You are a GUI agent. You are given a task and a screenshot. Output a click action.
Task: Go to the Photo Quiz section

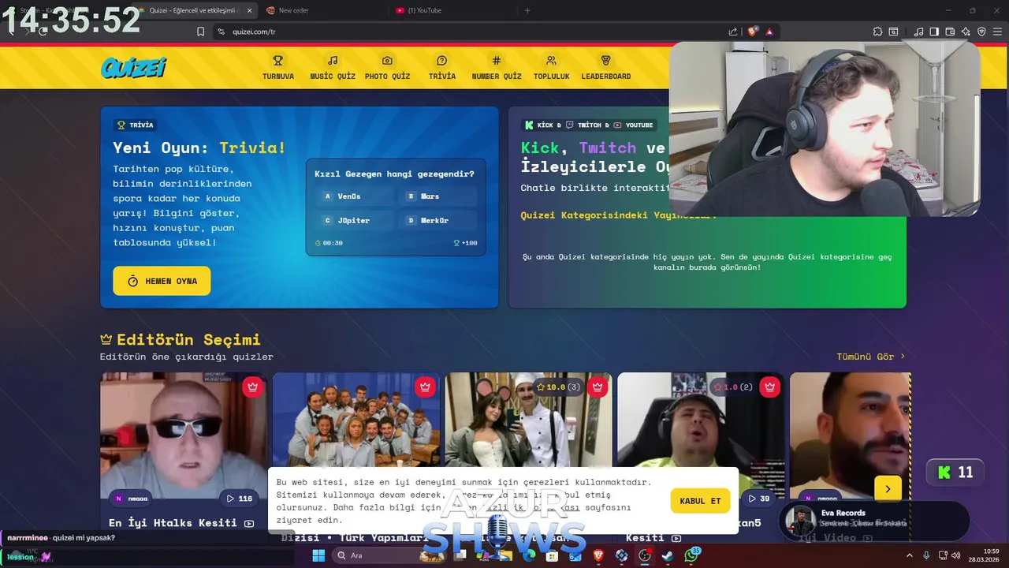point(387,68)
